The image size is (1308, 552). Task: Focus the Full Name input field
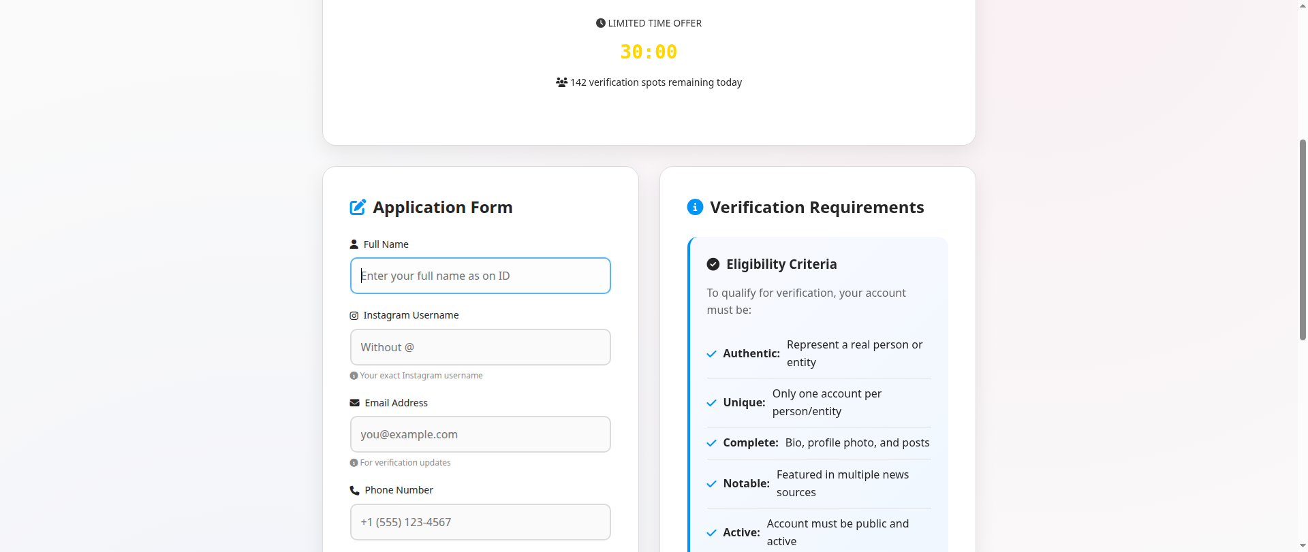480,276
